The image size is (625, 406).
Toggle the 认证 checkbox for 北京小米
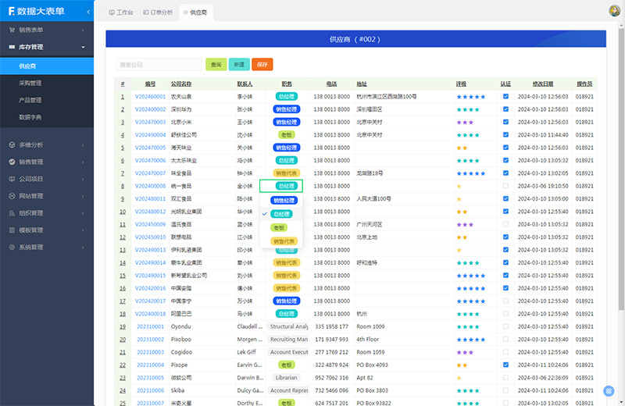505,122
